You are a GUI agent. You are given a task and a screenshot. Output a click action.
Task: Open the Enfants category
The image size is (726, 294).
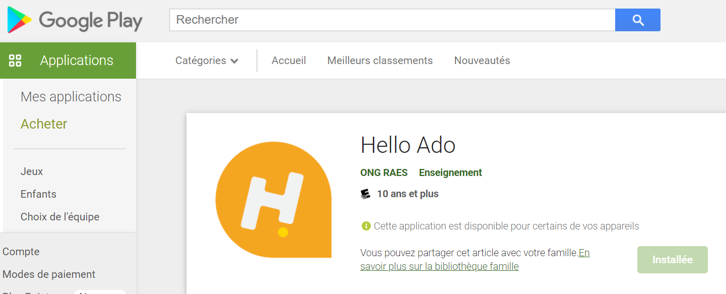[38, 194]
